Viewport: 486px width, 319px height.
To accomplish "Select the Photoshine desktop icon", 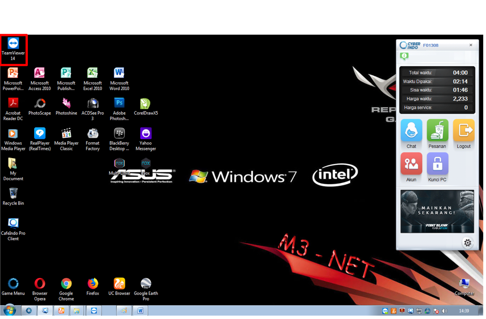I will coord(66,107).
